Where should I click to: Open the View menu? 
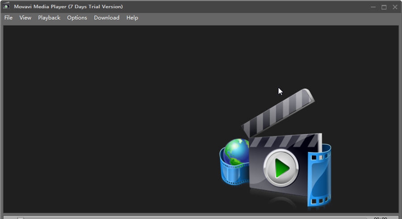tap(25, 18)
